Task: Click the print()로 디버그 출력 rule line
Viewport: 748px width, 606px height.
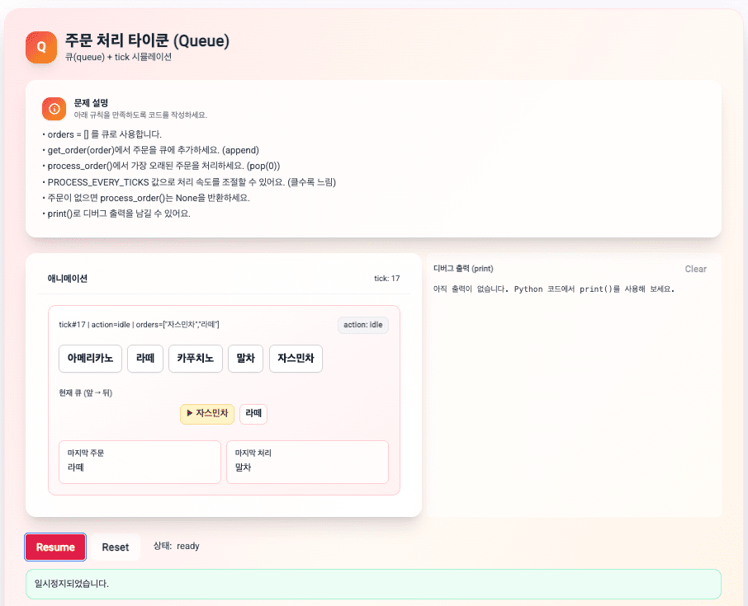Action: (x=116, y=214)
